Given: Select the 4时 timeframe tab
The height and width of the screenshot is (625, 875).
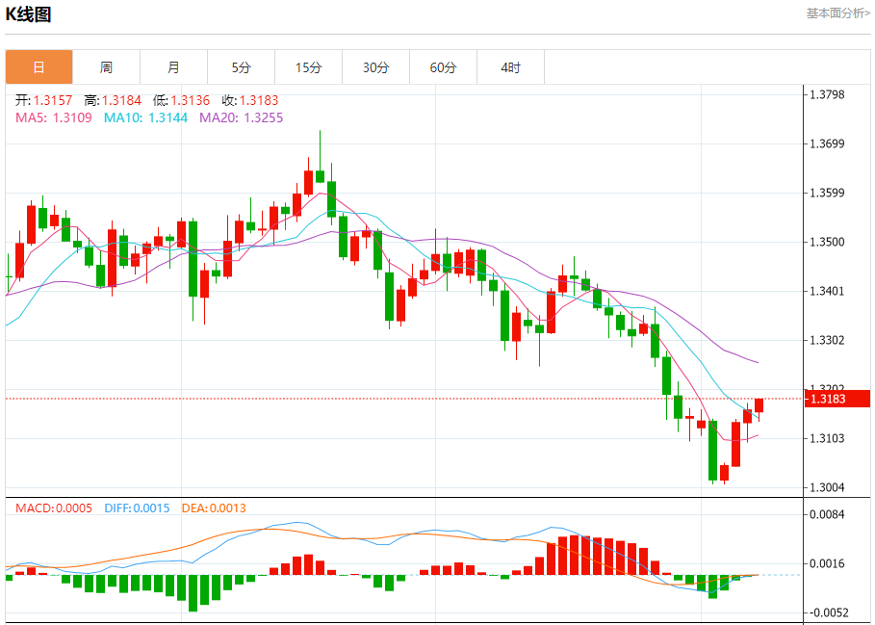Looking at the screenshot, I should (510, 67).
